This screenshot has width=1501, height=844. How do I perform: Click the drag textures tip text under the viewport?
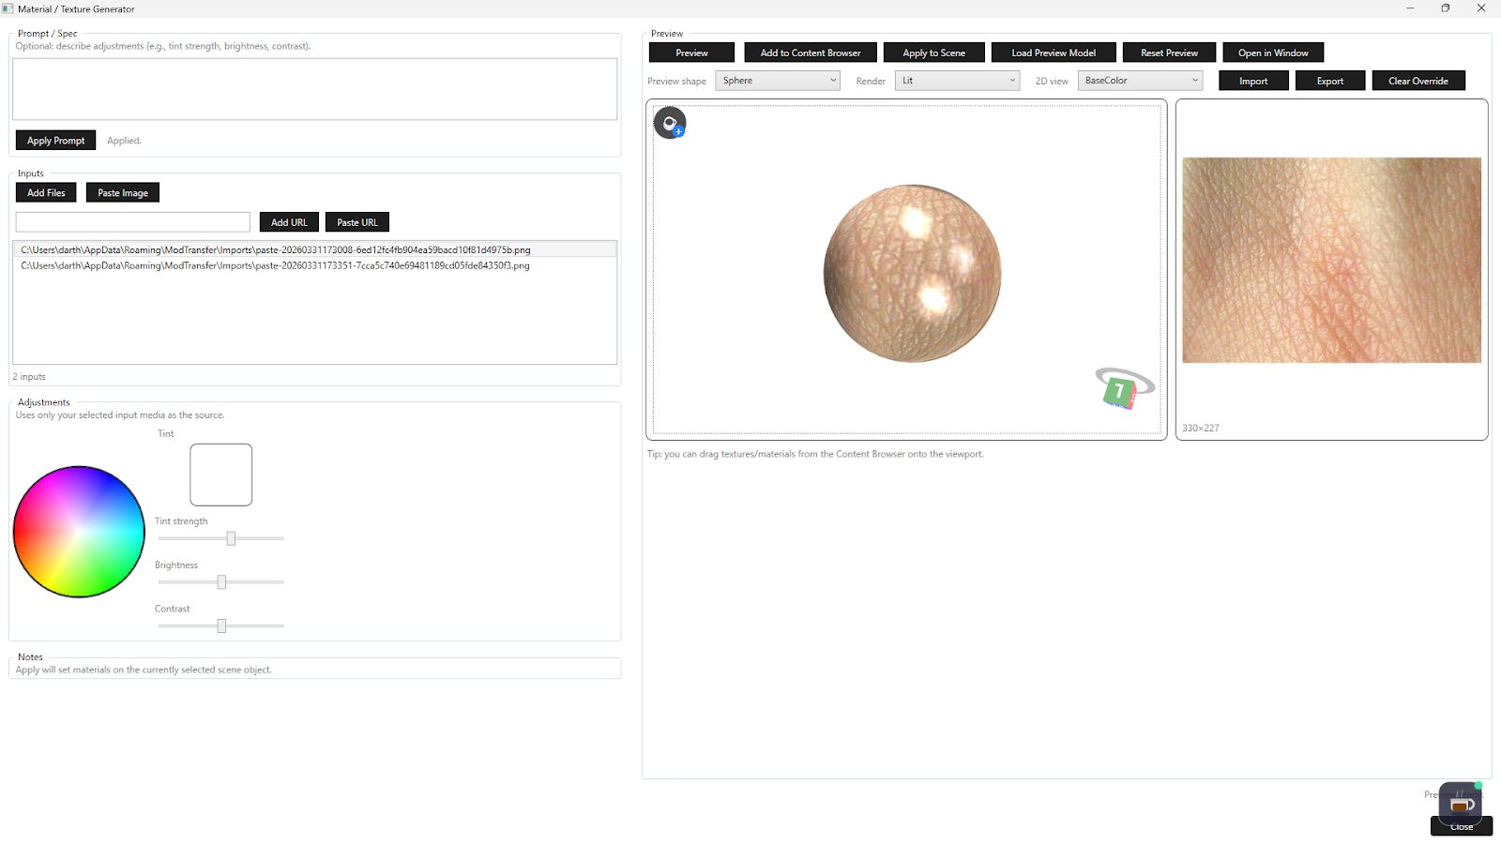815,454
